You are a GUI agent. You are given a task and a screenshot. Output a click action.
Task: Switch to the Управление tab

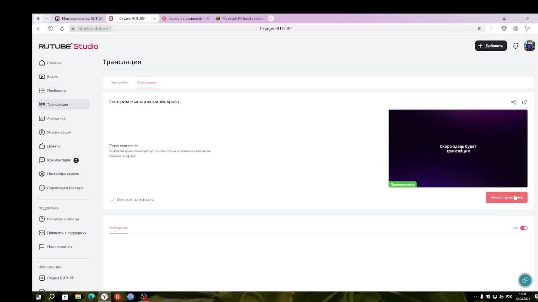(x=146, y=83)
